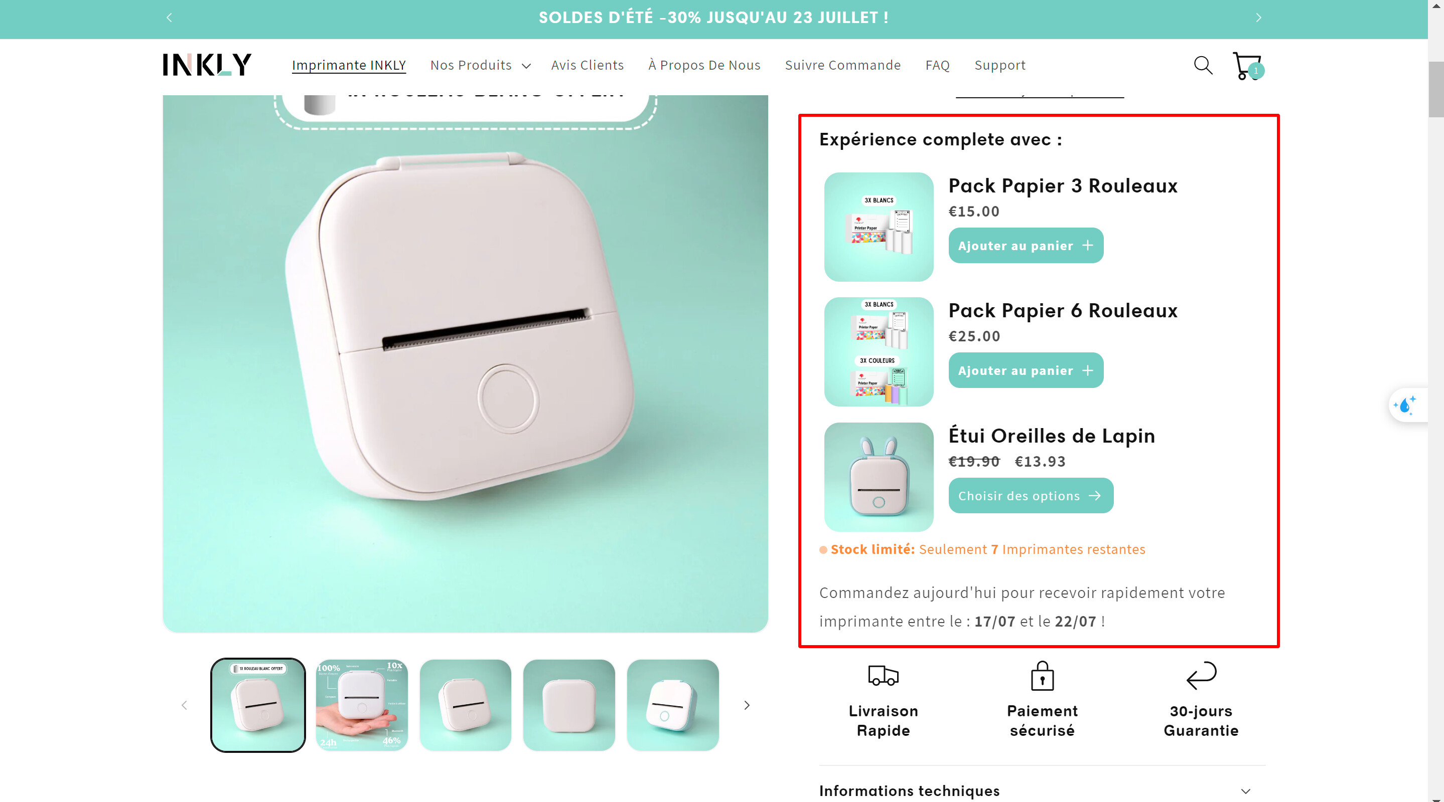1444x802 pixels.
Task: Click the INKLY logo
Action: [x=207, y=65]
